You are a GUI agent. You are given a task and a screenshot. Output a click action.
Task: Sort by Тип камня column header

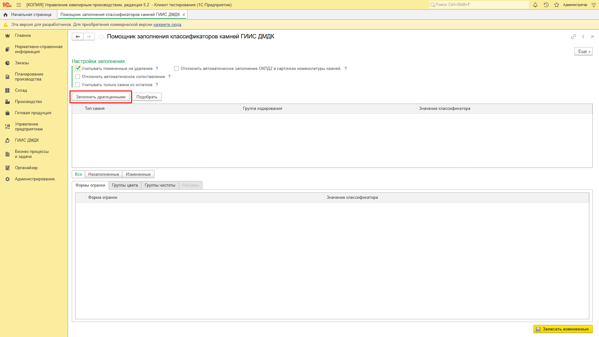pyautogui.click(x=161, y=109)
